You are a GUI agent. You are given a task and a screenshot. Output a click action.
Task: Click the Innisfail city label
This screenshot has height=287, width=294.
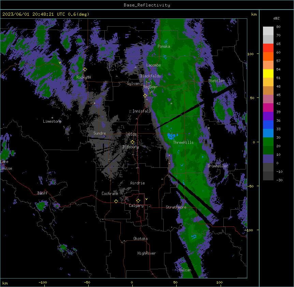tap(142, 111)
